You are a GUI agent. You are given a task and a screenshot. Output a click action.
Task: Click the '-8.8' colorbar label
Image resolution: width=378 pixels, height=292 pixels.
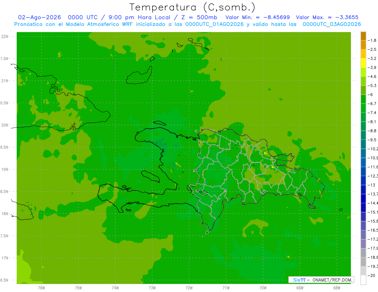point(373,131)
